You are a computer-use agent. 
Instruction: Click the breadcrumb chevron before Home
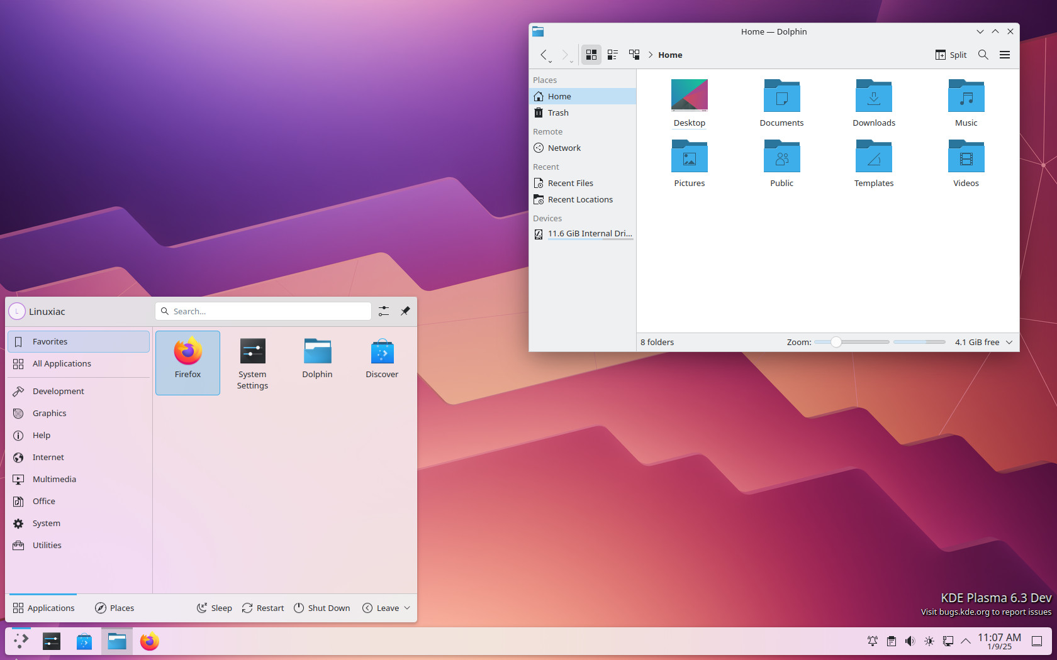point(651,55)
